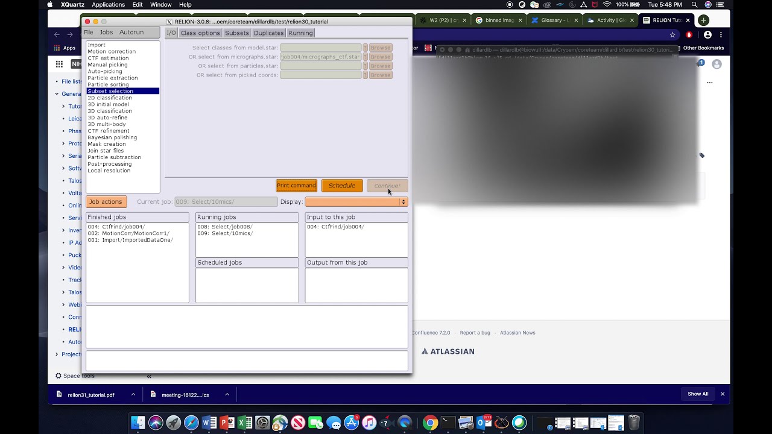Switch to the Running tab
This screenshot has width=772, height=434.
click(300, 33)
